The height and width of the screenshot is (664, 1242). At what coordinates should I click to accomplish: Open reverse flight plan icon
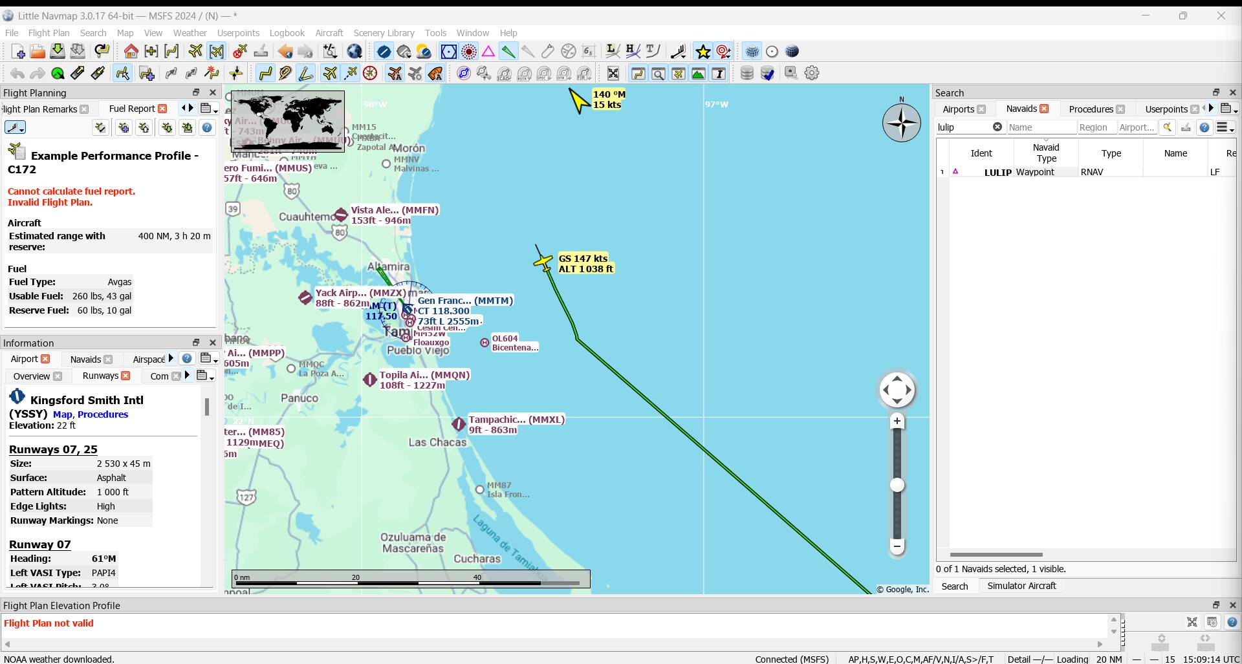click(x=191, y=74)
